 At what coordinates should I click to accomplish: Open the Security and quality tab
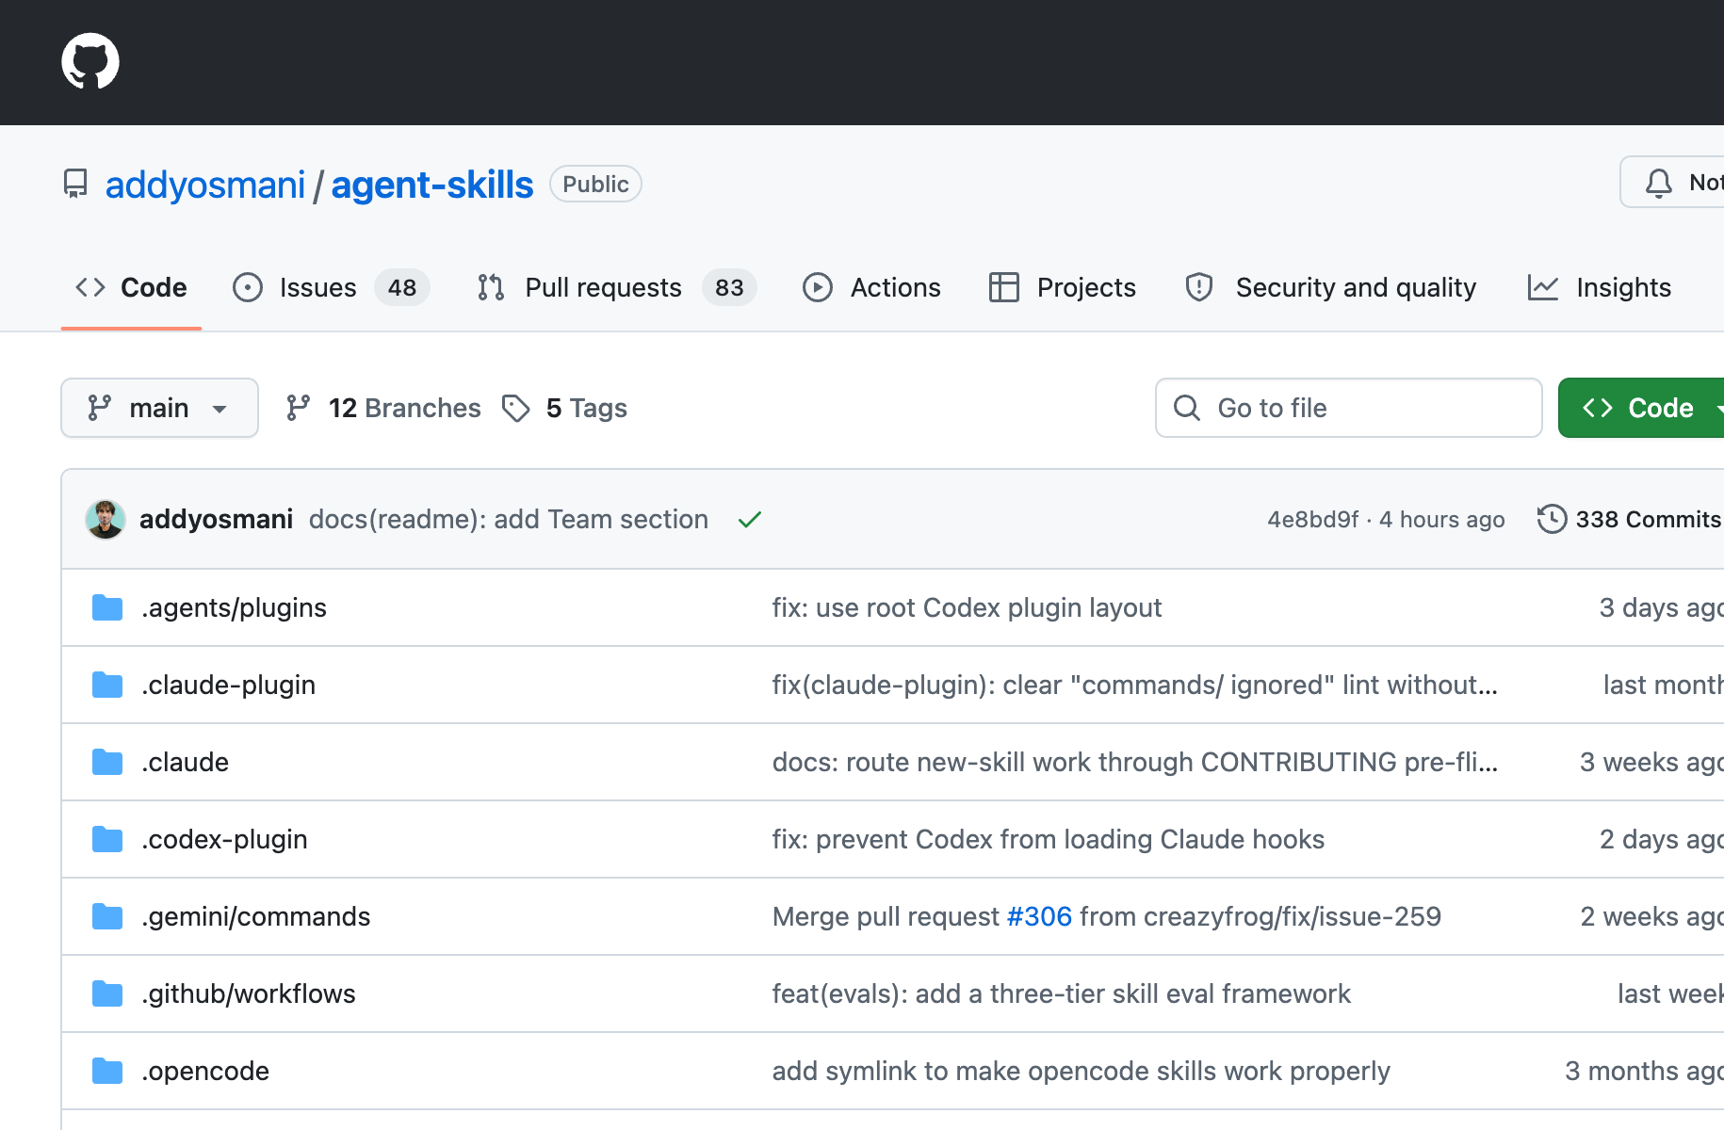[x=1330, y=287]
